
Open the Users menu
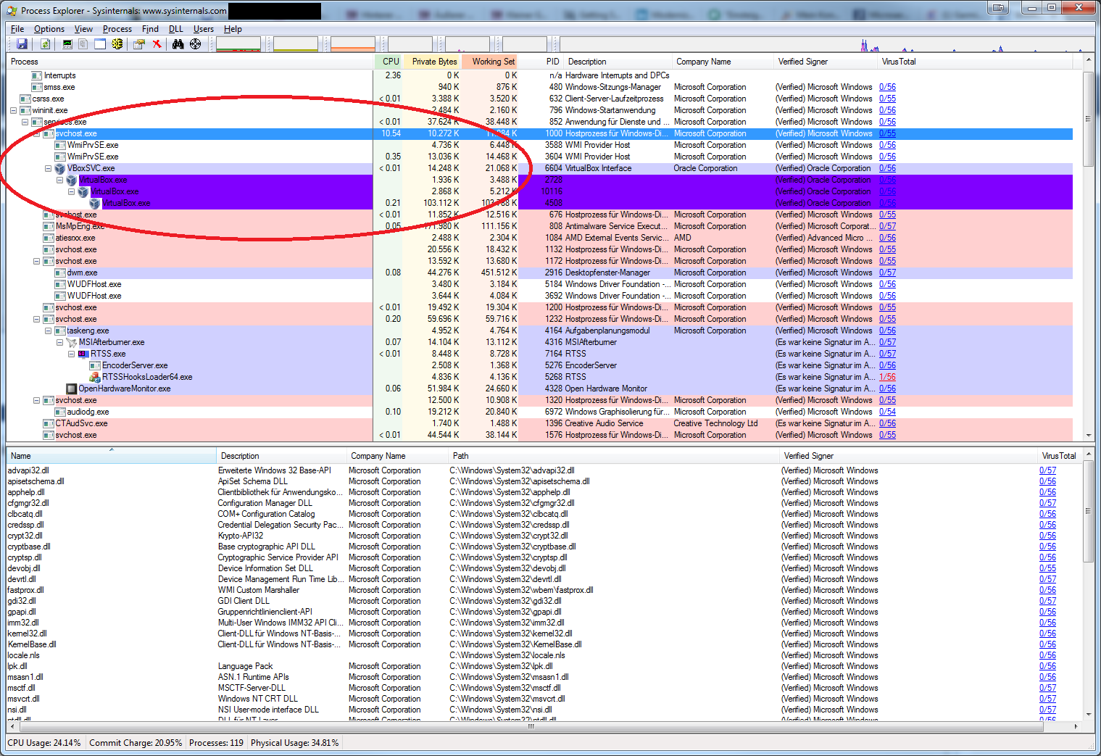(204, 29)
